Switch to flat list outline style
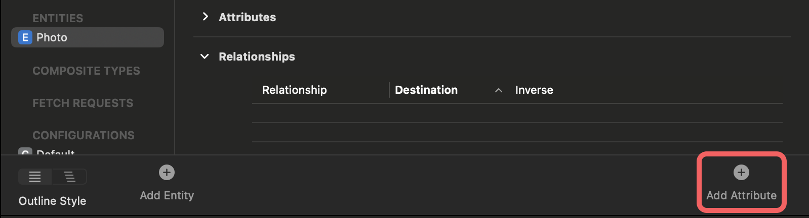Screen dimensions: 809x218 pos(35,177)
